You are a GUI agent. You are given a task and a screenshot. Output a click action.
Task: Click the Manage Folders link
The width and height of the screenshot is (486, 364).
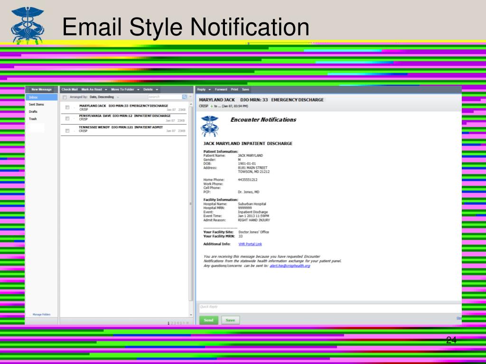[x=42, y=315]
